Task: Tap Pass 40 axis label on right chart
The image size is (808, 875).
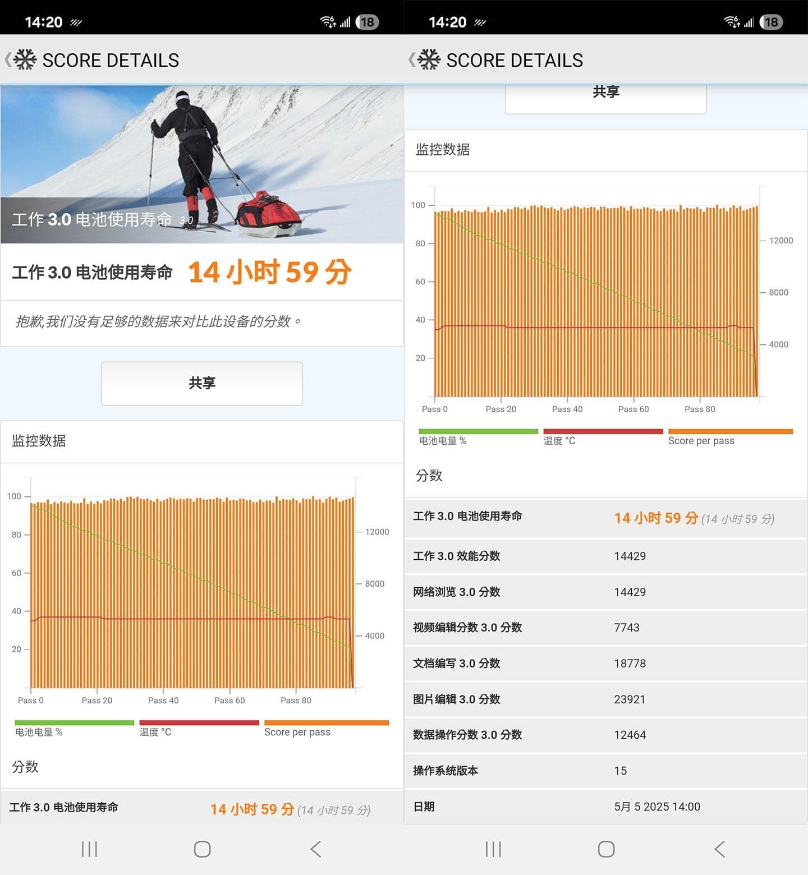Action: 567,409
